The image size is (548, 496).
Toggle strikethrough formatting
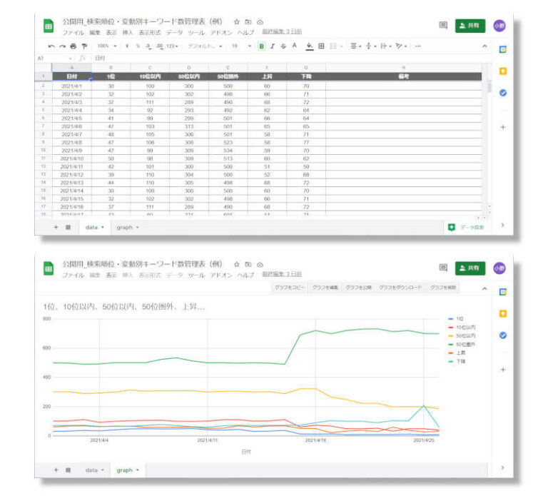click(283, 46)
